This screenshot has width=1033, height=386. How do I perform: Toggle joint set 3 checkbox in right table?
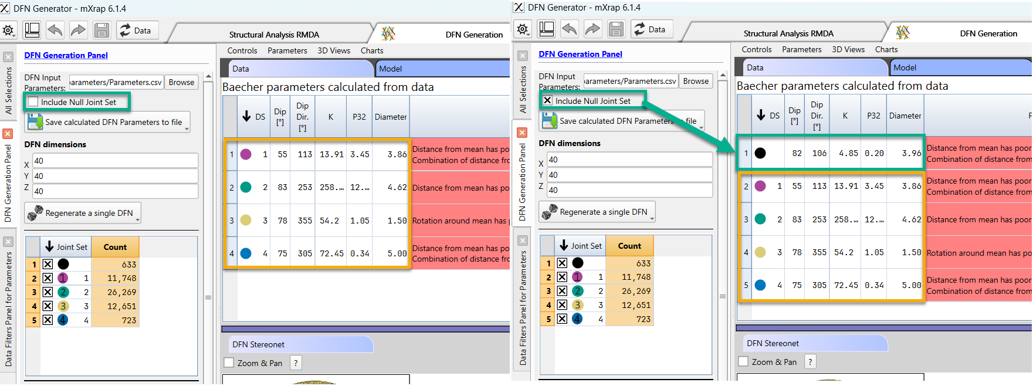click(x=563, y=305)
